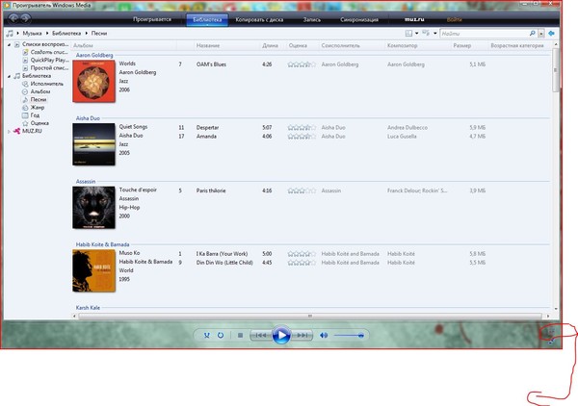This screenshot has width=578, height=406.
Task: Click the Forward navigation arrow
Action: tap(25, 18)
